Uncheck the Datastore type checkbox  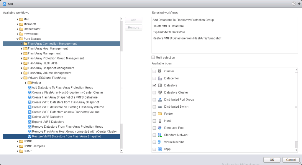154,86
